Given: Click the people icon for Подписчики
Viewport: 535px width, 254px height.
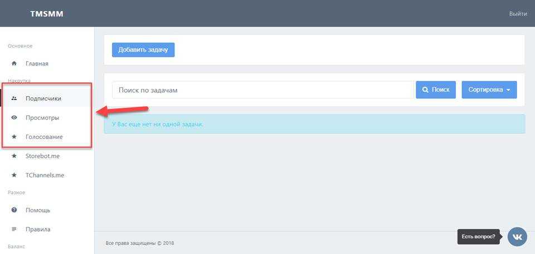Looking at the screenshot, I should (x=14, y=98).
